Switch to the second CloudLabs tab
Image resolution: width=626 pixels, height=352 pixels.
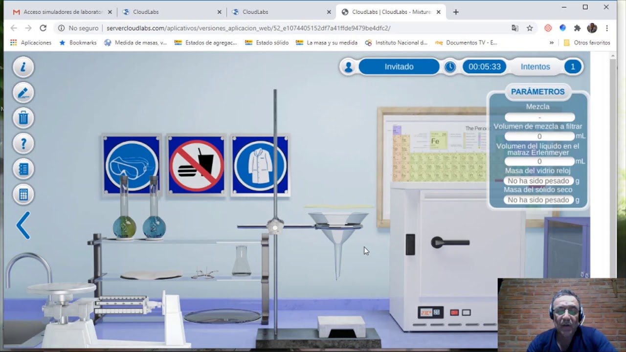pos(281,12)
